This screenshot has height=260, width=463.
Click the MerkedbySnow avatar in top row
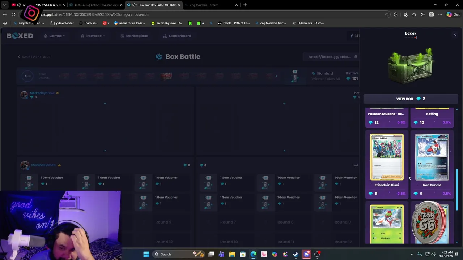pyautogui.click(x=24, y=95)
